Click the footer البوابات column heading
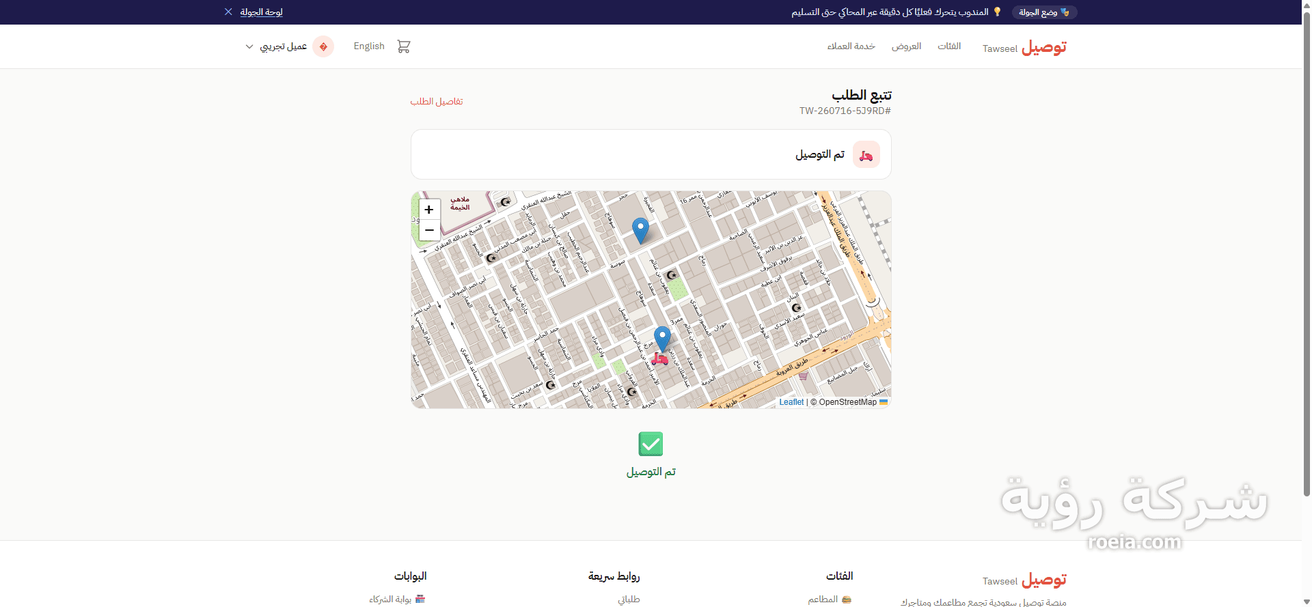The height and width of the screenshot is (607, 1312). (410, 576)
